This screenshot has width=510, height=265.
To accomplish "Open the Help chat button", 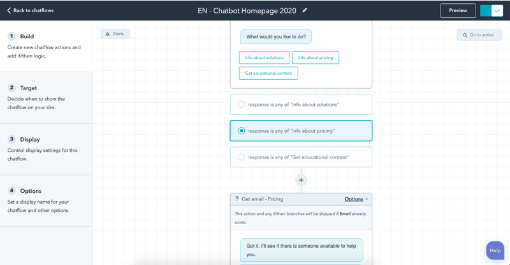I will click(495, 250).
